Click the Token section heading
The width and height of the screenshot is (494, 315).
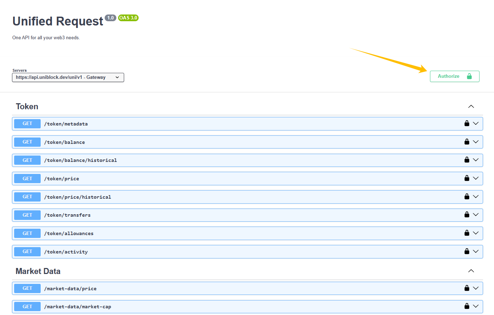coord(27,106)
